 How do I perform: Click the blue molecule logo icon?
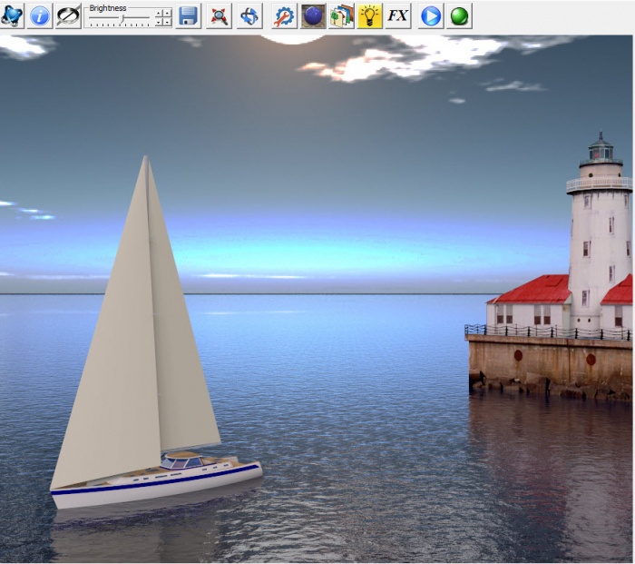13,15
